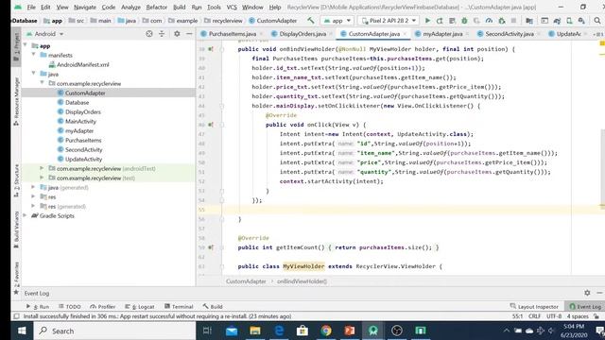This screenshot has width=605, height=340.
Task: Toggle the Structure side tab
Action: (x=16, y=180)
